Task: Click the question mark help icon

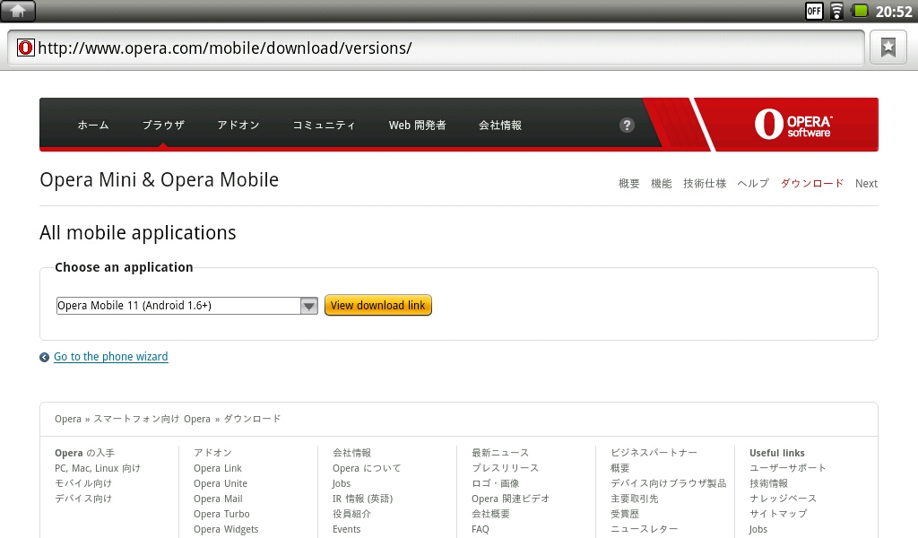Action: pyautogui.click(x=627, y=125)
